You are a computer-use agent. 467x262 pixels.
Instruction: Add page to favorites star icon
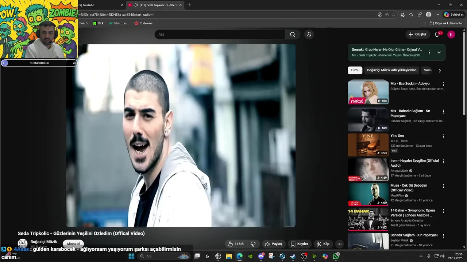(x=393, y=15)
